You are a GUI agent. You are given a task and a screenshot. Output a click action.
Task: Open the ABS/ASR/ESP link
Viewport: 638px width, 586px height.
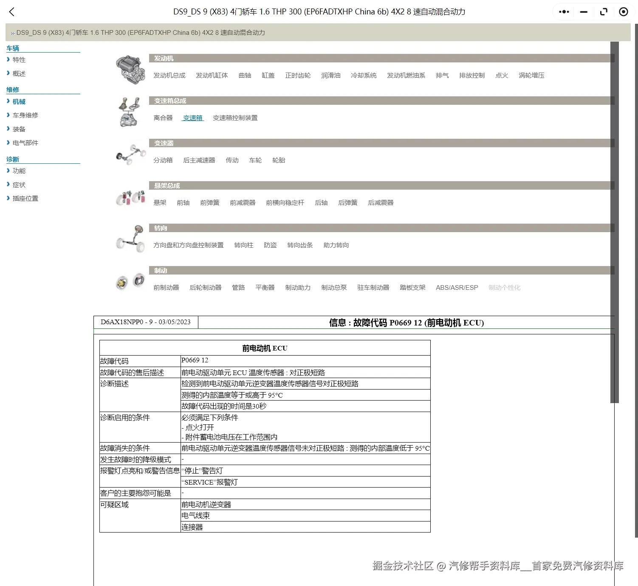457,287
